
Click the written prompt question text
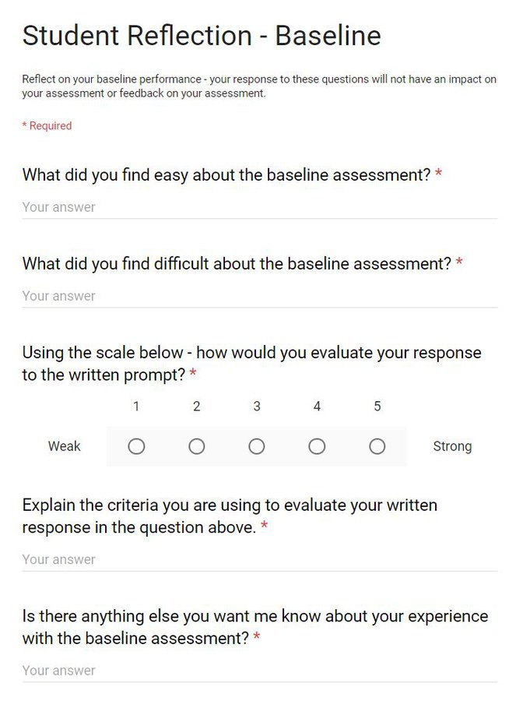[251, 363]
